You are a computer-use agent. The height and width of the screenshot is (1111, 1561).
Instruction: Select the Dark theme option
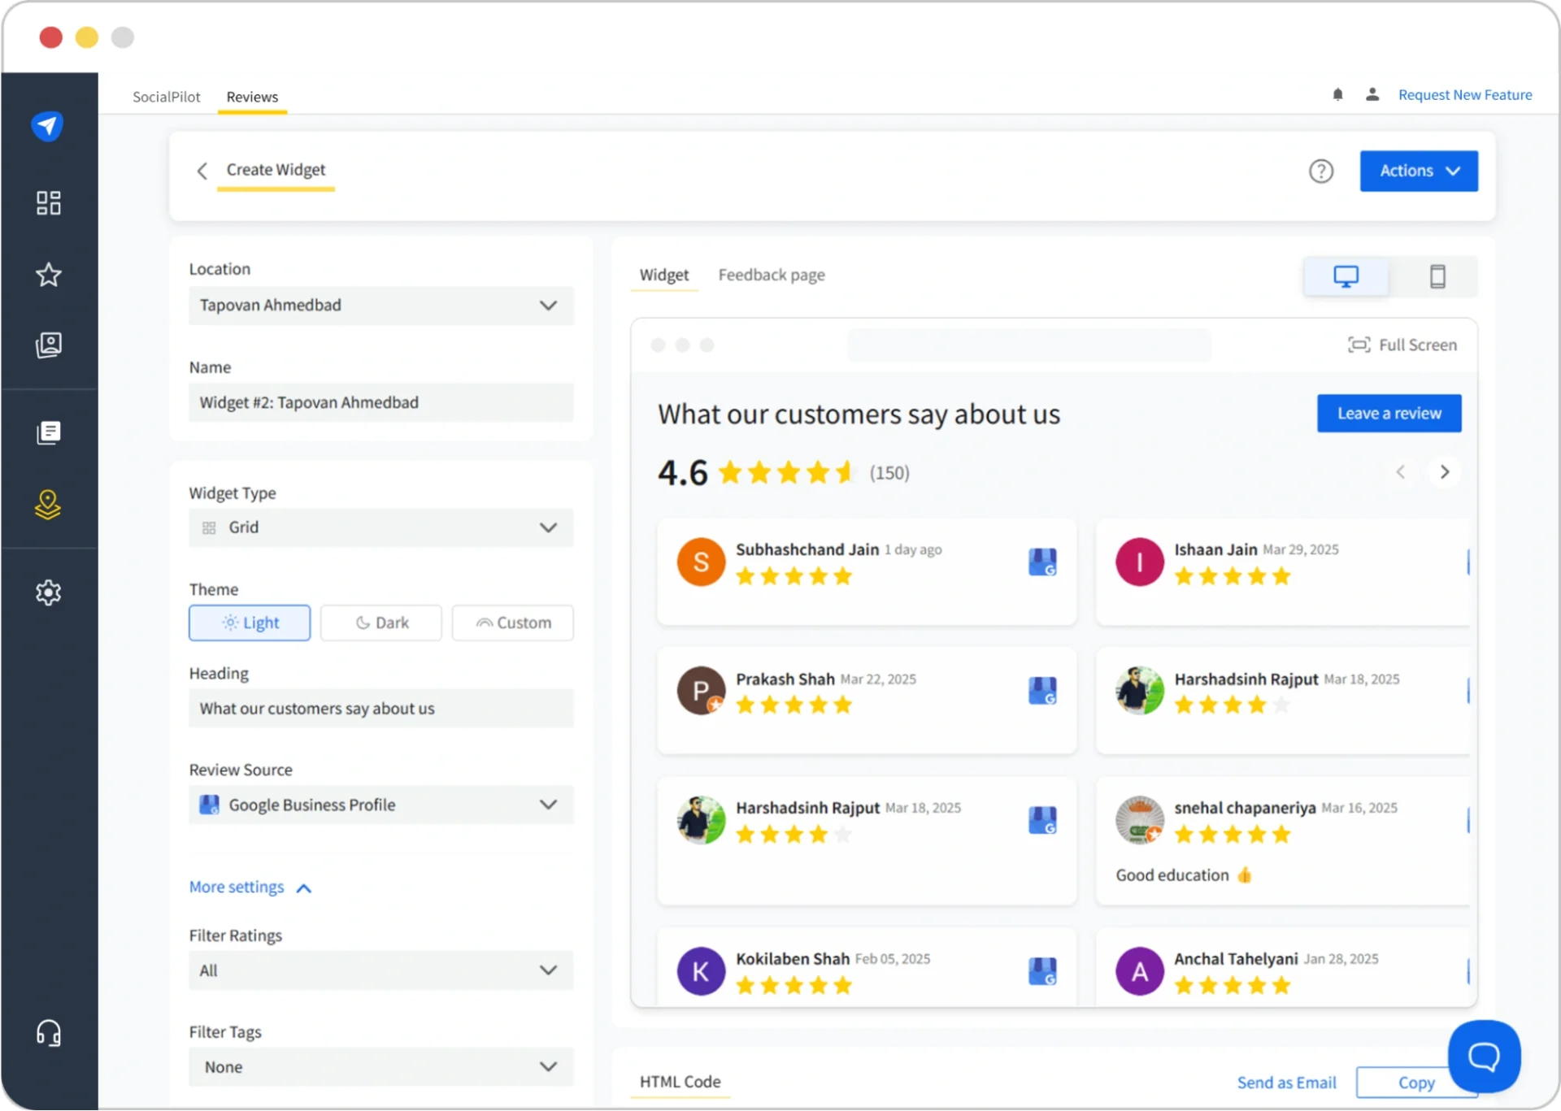point(380,623)
